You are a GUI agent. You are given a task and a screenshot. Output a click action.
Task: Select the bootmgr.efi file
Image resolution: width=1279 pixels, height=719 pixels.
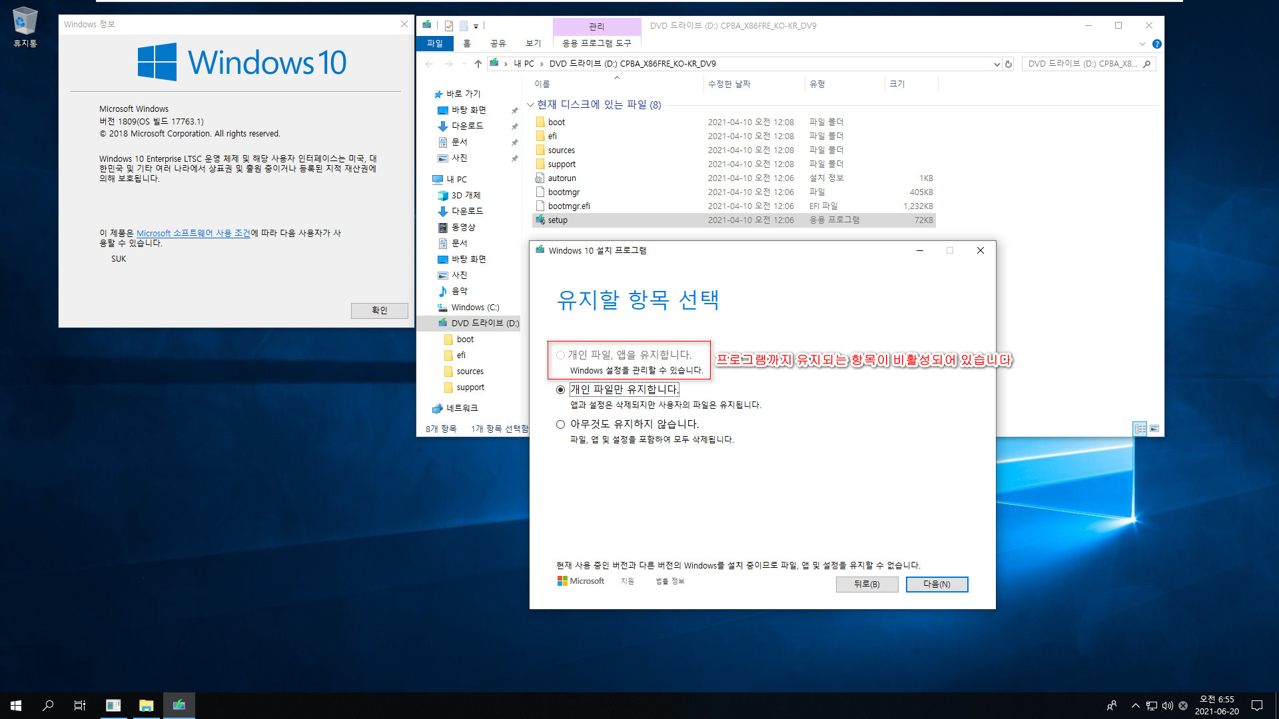tap(568, 206)
